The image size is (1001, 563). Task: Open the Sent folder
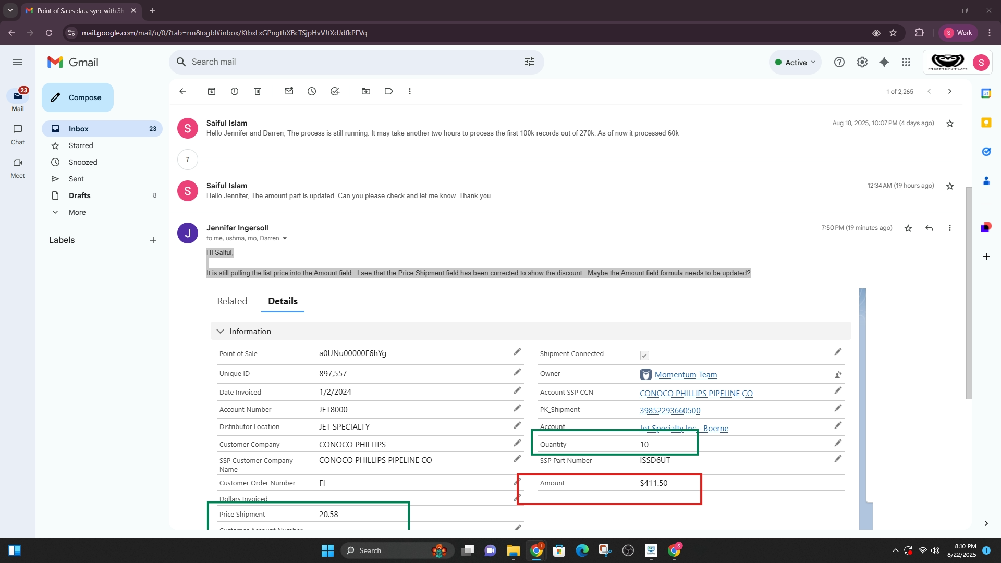point(76,179)
